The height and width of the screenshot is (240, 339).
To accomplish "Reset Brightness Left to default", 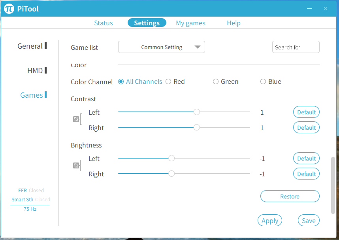I will click(x=306, y=159).
